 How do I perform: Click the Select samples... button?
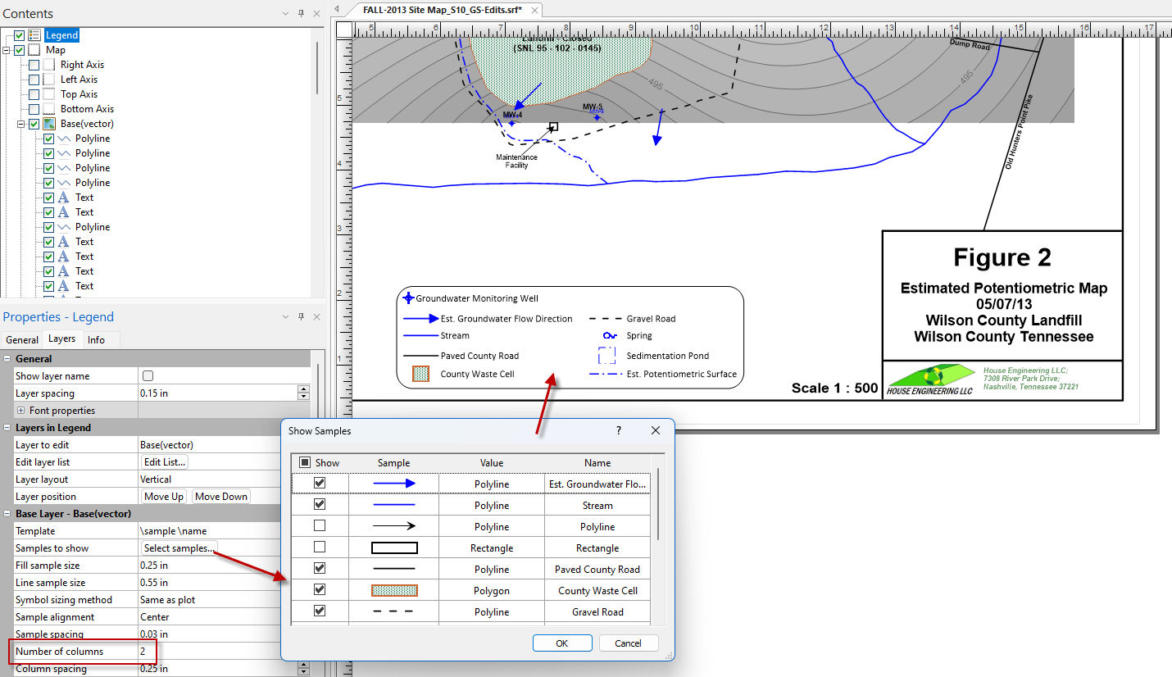point(179,548)
